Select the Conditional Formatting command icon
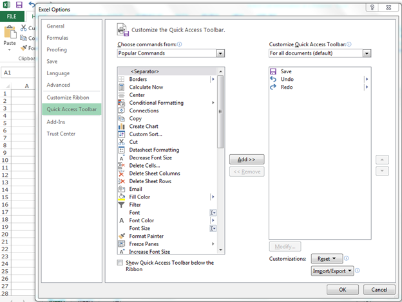The height and width of the screenshot is (302, 402). [121, 103]
